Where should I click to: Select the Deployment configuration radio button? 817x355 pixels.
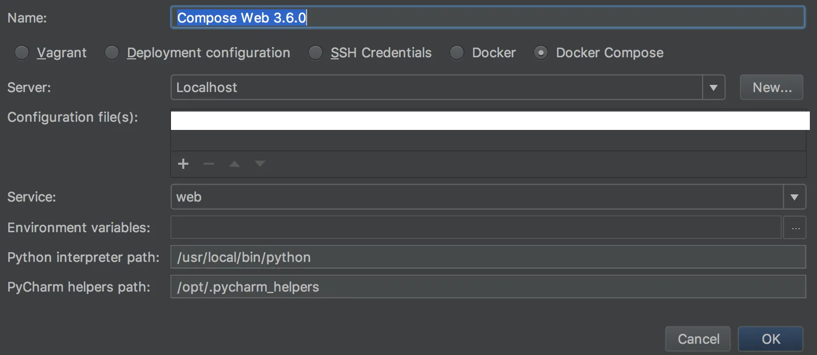112,53
